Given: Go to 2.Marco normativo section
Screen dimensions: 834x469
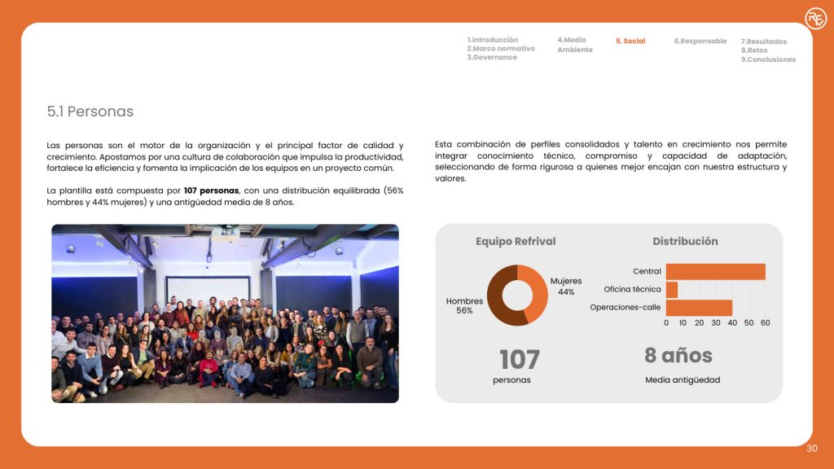Looking at the screenshot, I should pos(501,48).
